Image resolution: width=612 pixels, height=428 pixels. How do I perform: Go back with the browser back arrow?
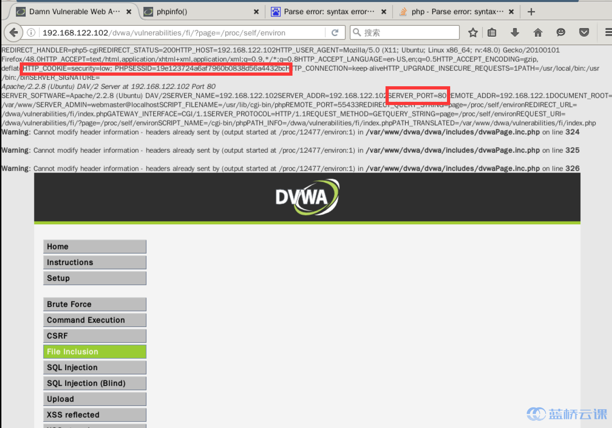pos(13,33)
